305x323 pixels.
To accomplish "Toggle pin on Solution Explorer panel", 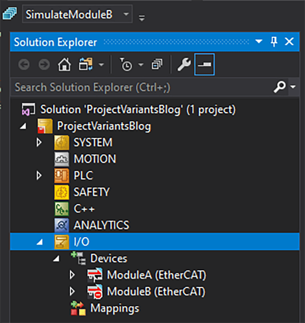I will pos(274,42).
